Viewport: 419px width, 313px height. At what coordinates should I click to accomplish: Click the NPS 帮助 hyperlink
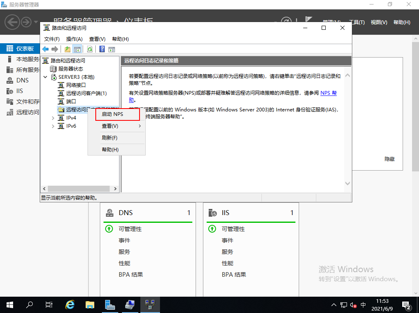point(328,93)
